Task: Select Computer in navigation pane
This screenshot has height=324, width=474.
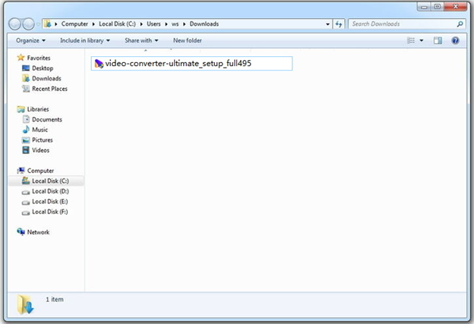Action: point(40,171)
